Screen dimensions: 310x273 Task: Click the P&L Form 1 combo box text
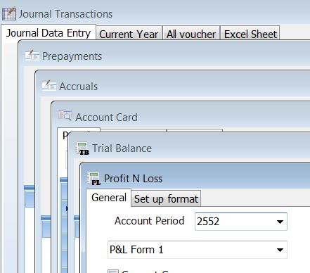pos(136,250)
